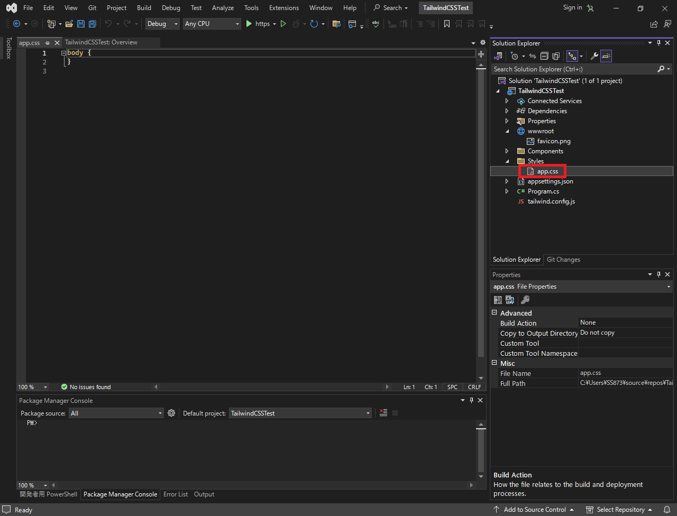Click the top Search box in title bar

(390, 8)
